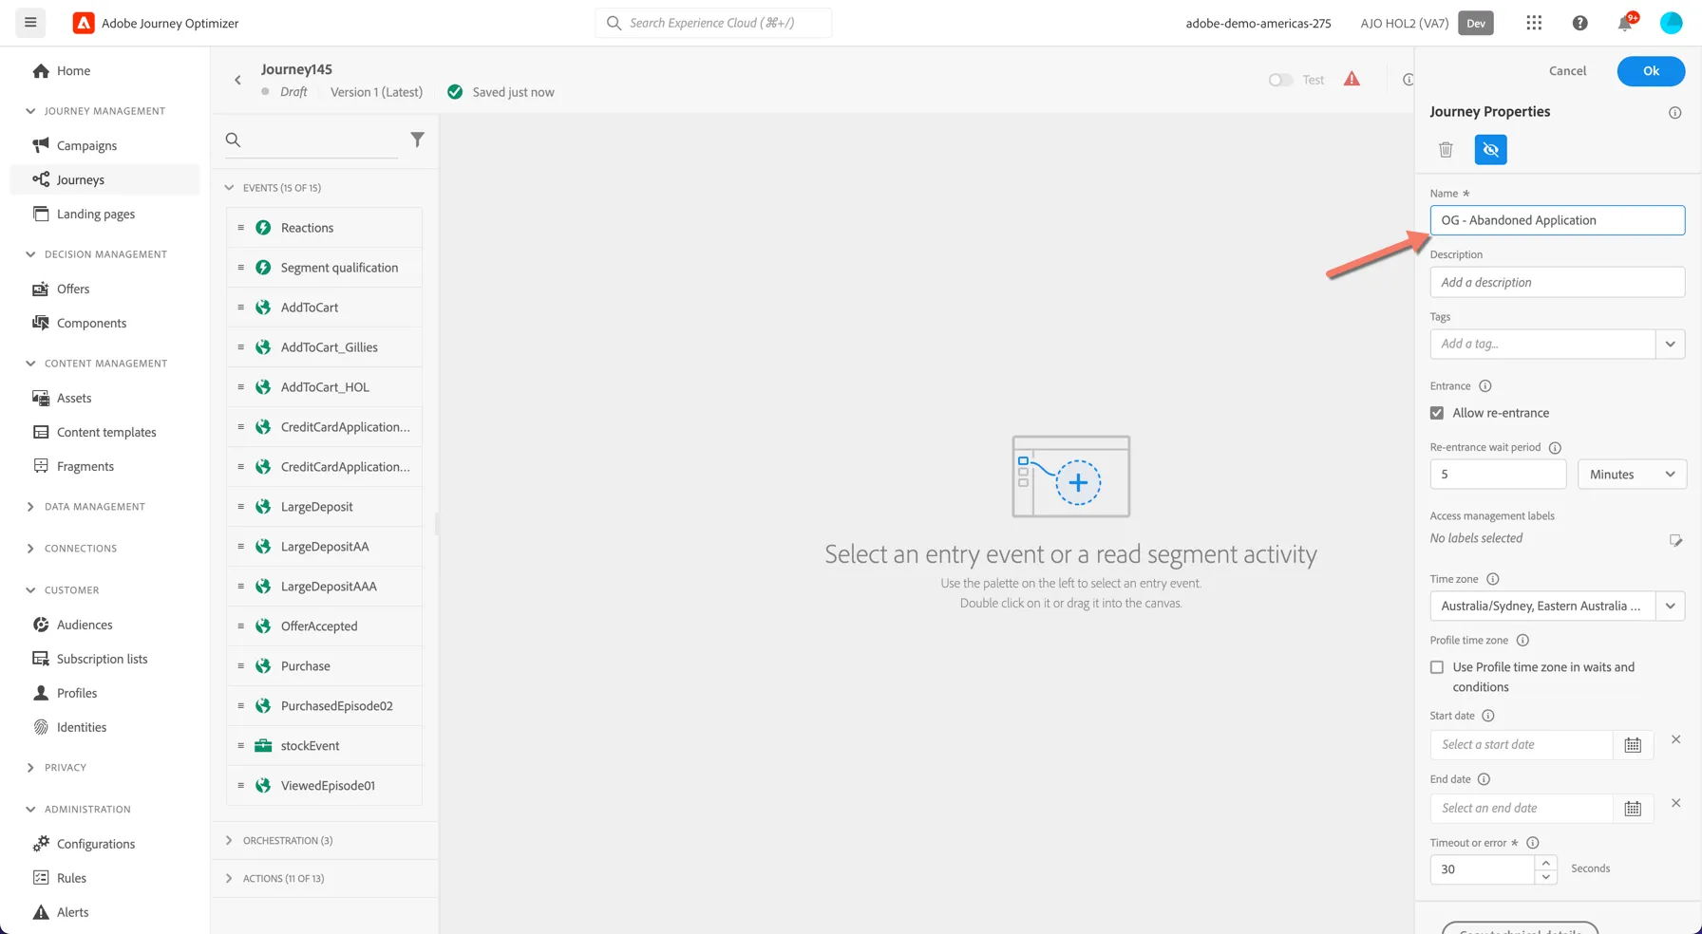Open the Tags dropdown arrow
The image size is (1702, 934).
point(1670,344)
